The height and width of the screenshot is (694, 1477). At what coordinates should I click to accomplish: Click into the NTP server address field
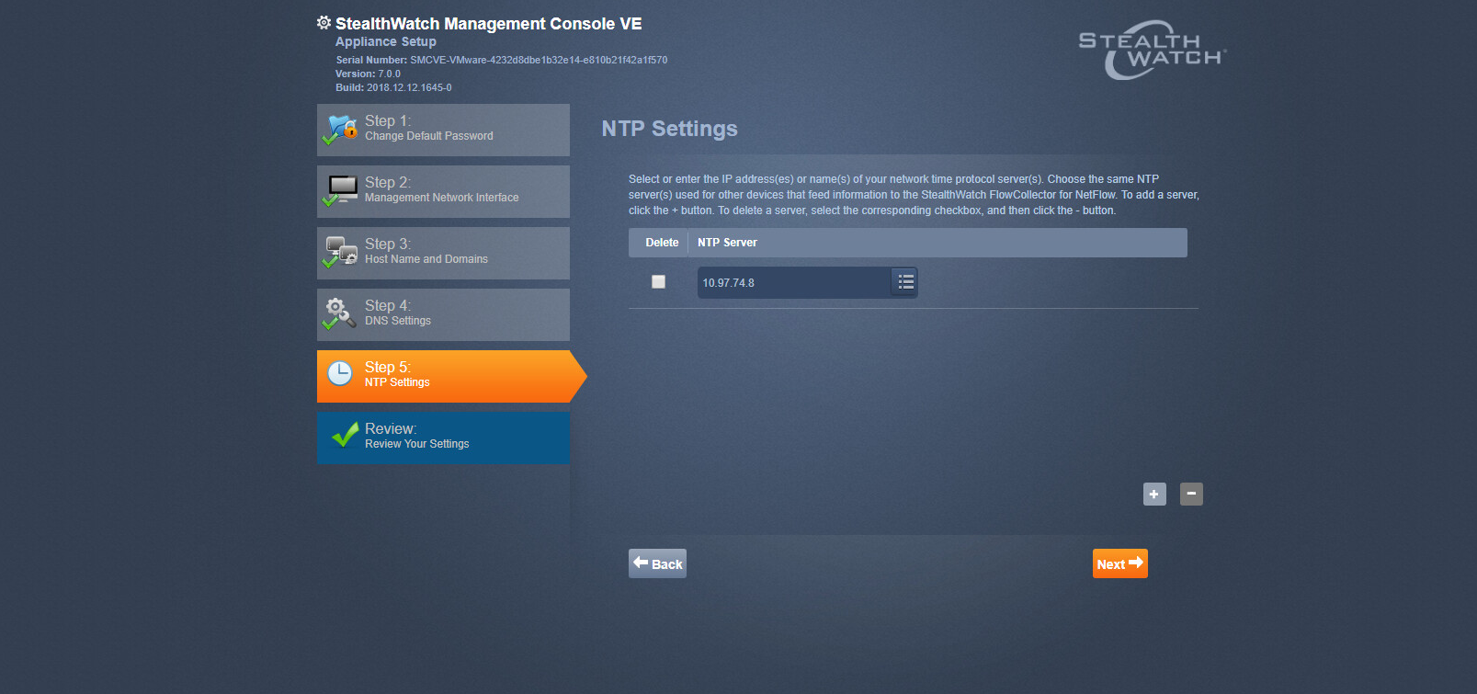(x=792, y=283)
